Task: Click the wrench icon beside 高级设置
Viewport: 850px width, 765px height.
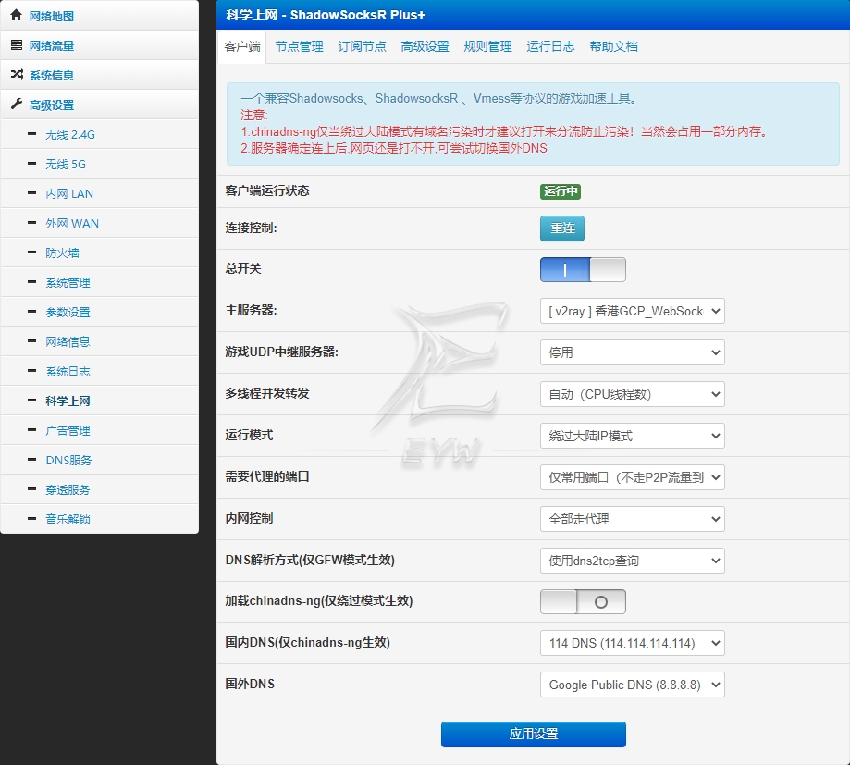Action: (x=17, y=105)
